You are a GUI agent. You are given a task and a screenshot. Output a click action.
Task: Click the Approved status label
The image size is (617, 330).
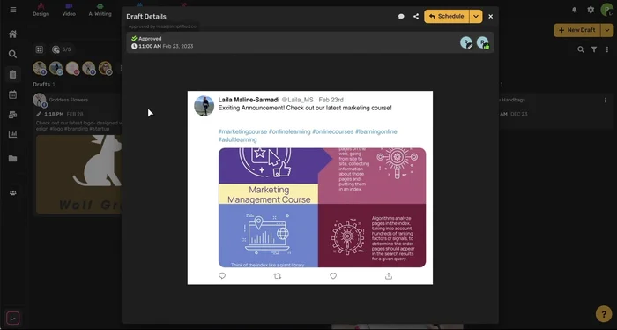pyautogui.click(x=150, y=39)
